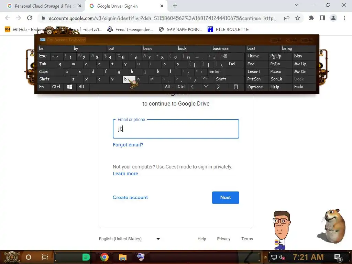Pick the suggestion word "being"
352x264 pixels.
[x=298, y=48]
